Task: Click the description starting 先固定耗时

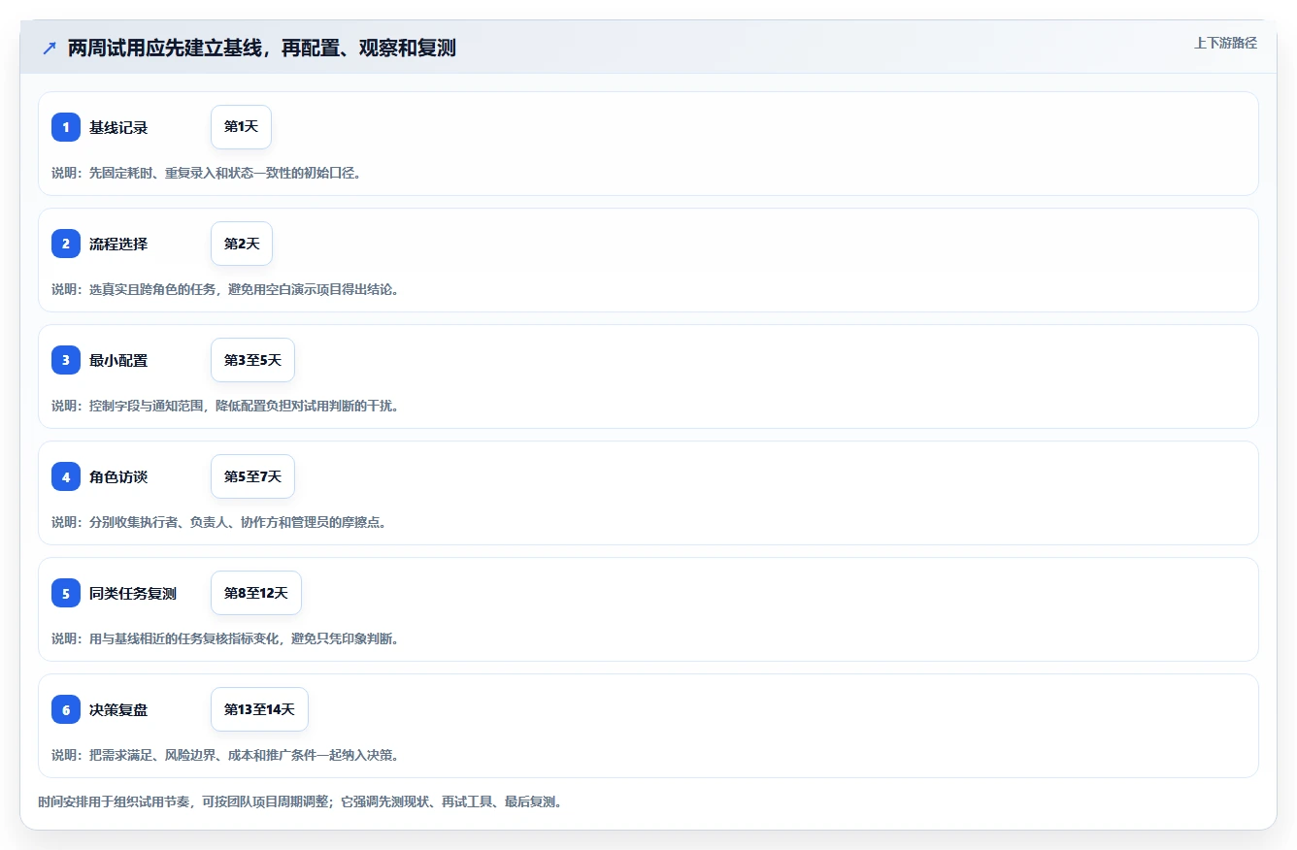Action: coord(206,173)
